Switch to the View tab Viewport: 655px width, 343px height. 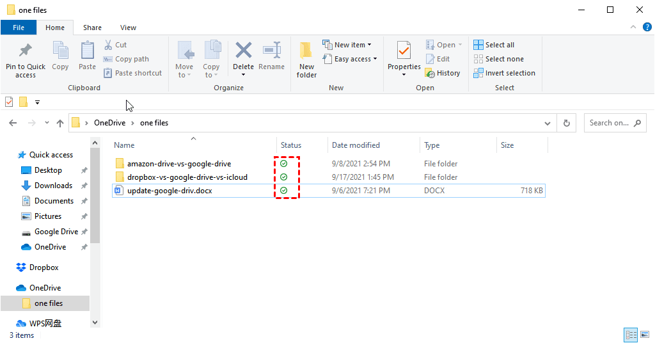tap(128, 28)
